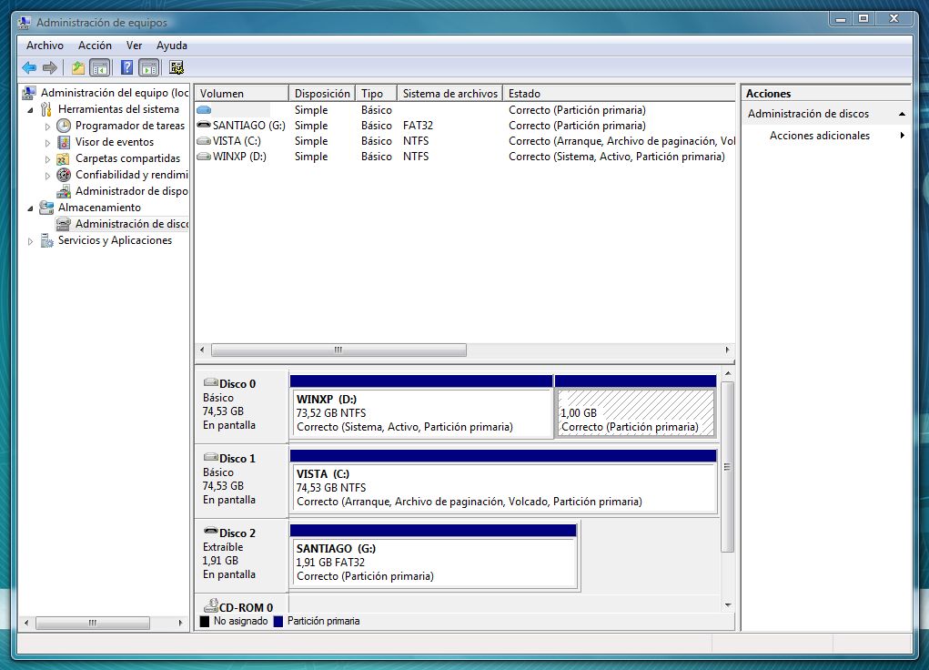Viewport: 929px width, 670px height.
Task: Click the disk map scroll down arrow
Action: (728, 604)
